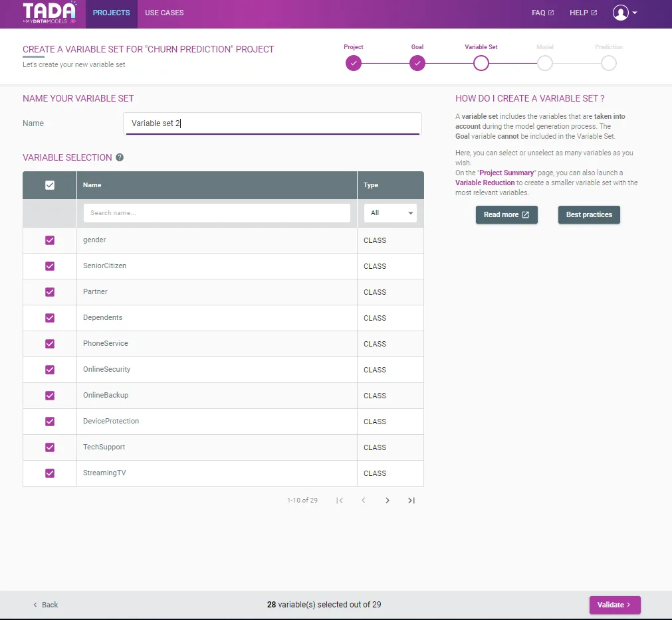Jump to last page of variables
This screenshot has width=672, height=620.
point(411,501)
